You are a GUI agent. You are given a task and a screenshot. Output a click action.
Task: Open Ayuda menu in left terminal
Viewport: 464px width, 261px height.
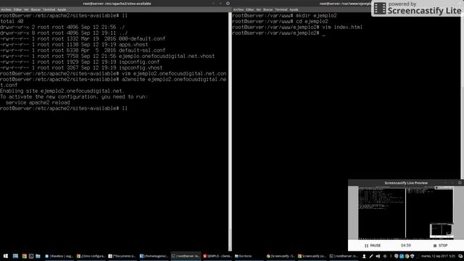pyautogui.click(x=61, y=9)
